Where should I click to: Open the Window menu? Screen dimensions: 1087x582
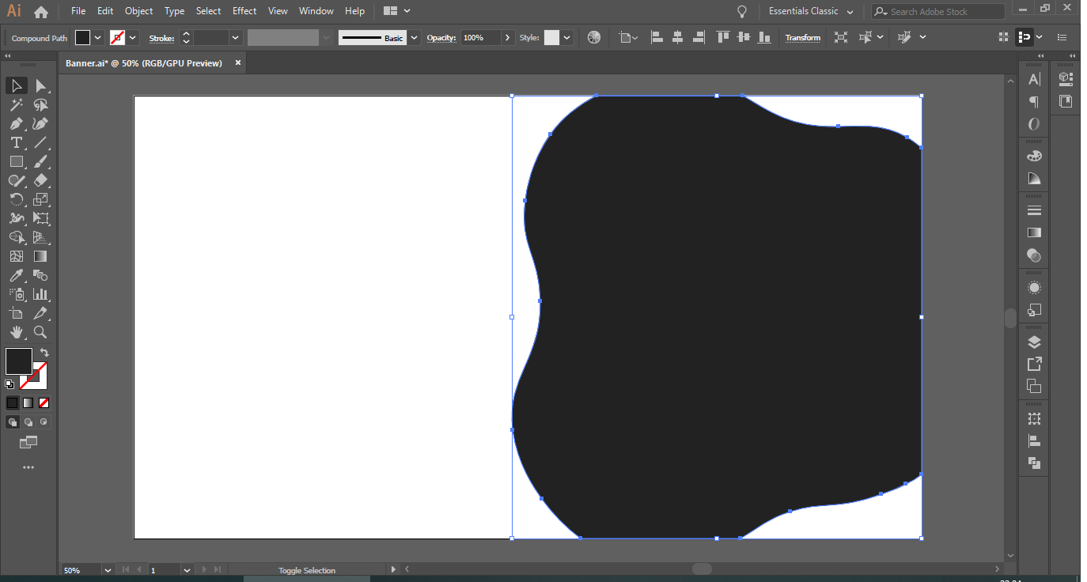(316, 11)
